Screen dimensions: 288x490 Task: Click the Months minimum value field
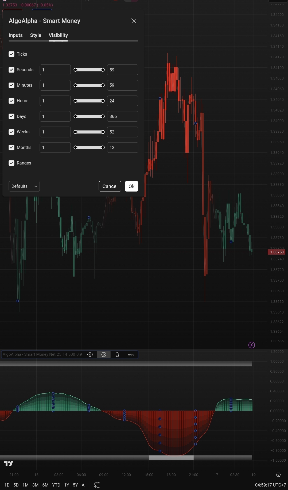tap(55, 147)
